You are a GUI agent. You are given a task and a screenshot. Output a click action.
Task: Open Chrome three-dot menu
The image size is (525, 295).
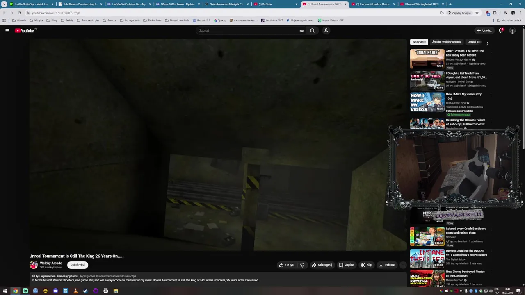click(520, 13)
